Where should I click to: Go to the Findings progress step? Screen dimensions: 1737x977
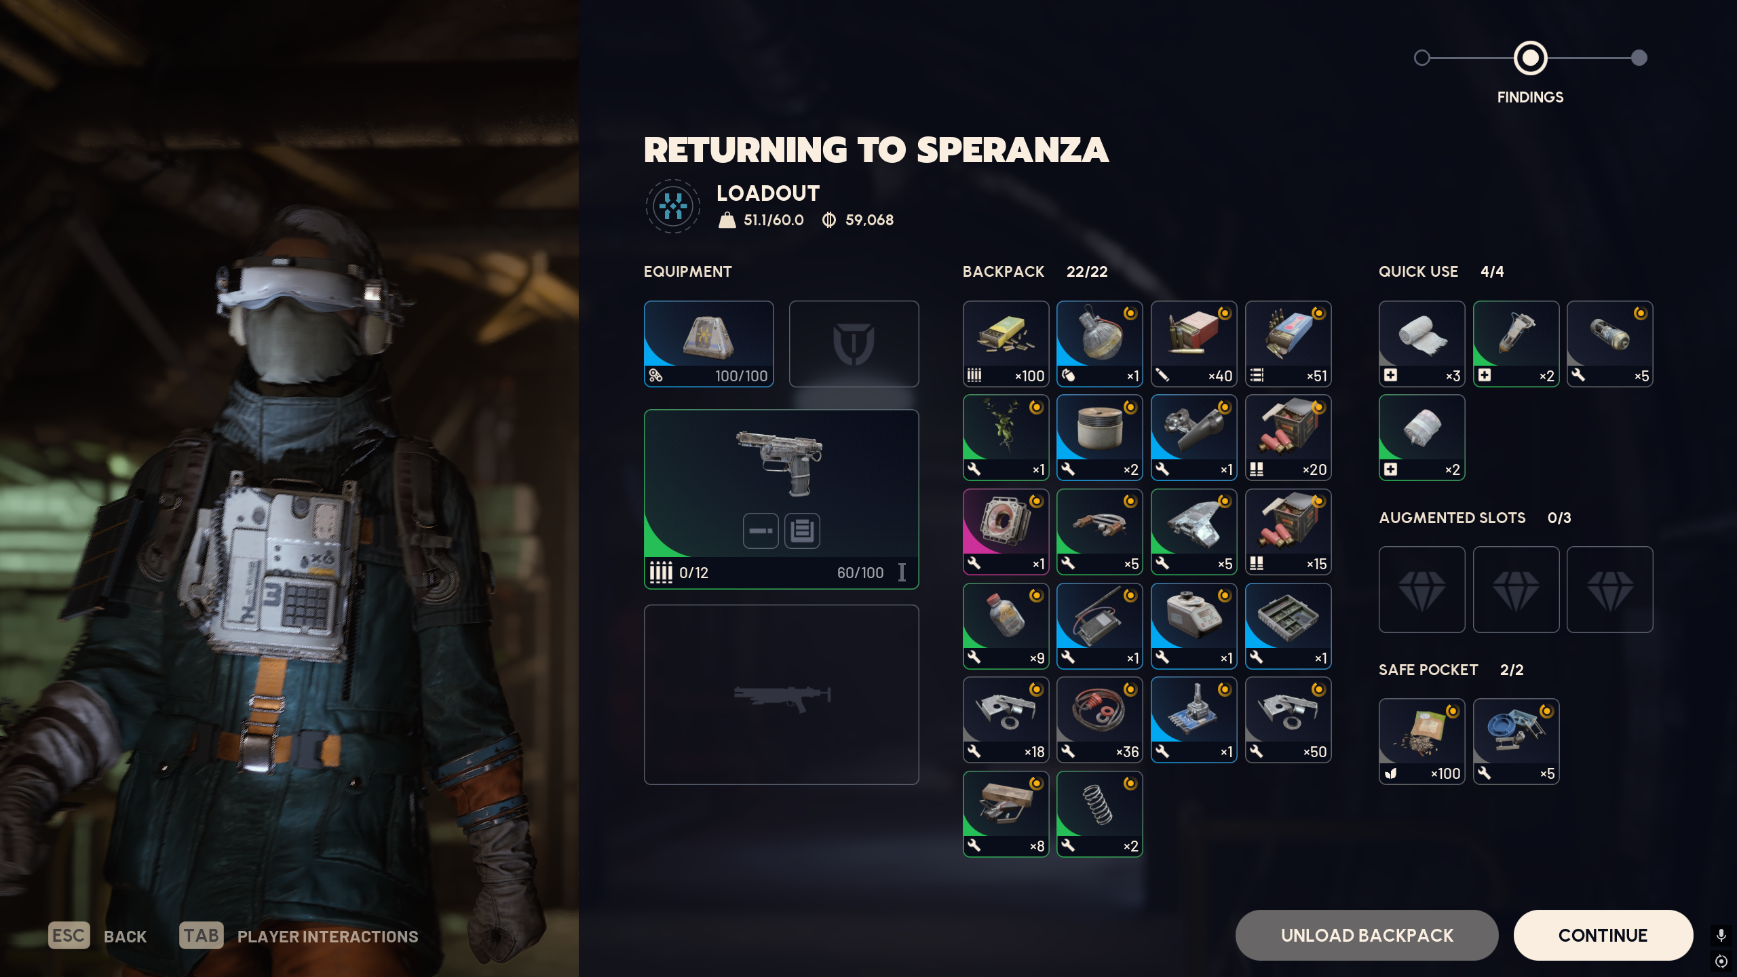(1530, 58)
